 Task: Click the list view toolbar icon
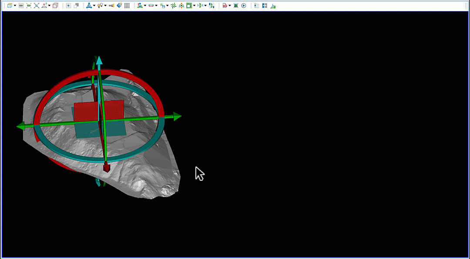[x=257, y=6]
